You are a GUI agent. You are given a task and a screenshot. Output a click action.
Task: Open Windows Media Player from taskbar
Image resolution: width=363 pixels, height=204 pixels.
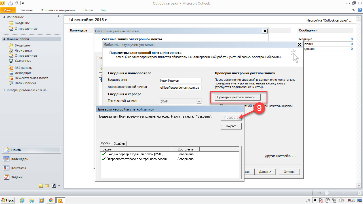[41, 200]
